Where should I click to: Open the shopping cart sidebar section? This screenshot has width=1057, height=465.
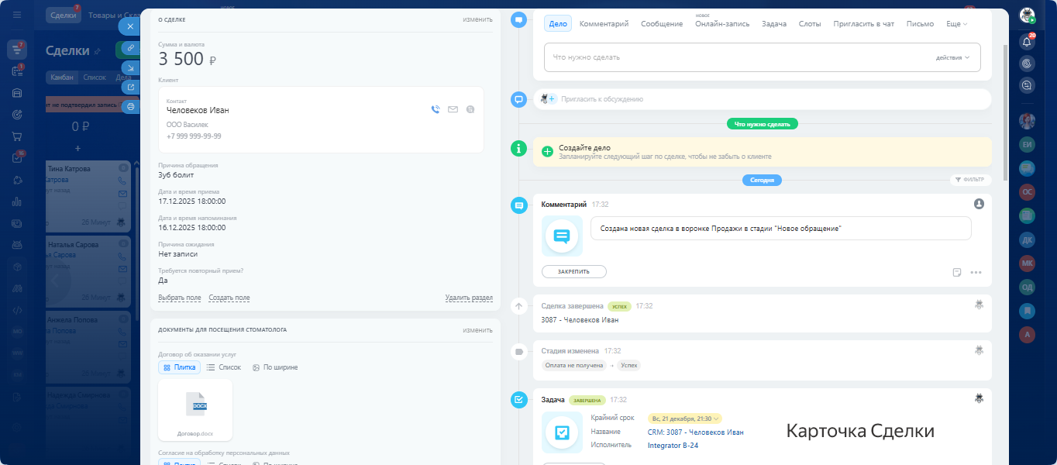[17, 136]
